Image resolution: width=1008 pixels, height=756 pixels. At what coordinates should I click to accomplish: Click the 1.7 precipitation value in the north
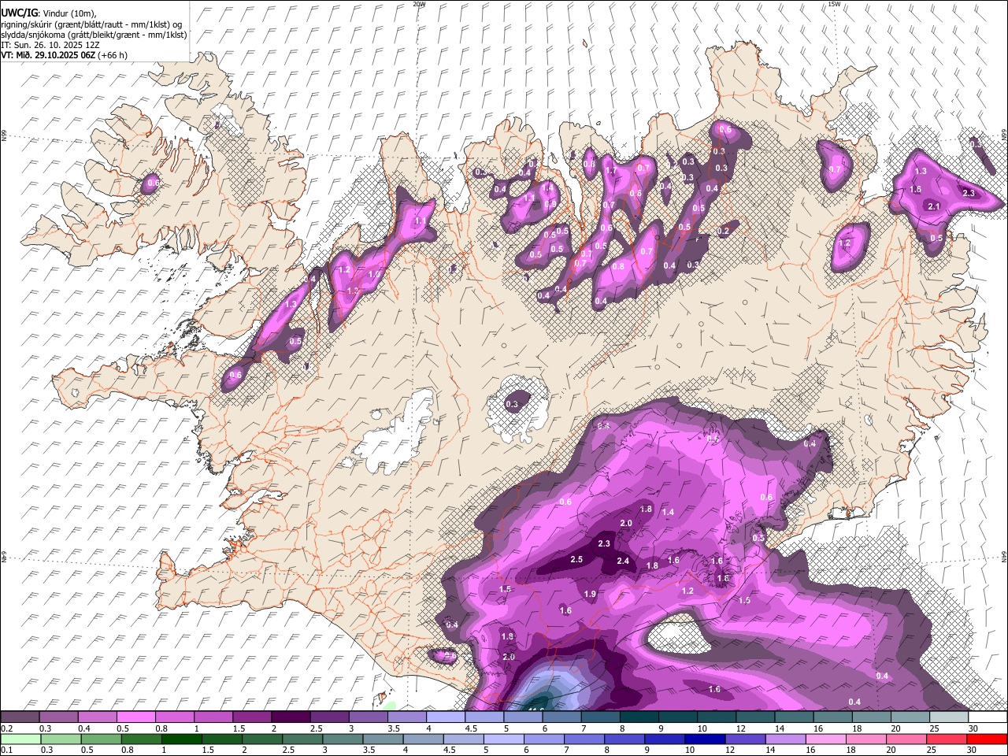[610, 170]
